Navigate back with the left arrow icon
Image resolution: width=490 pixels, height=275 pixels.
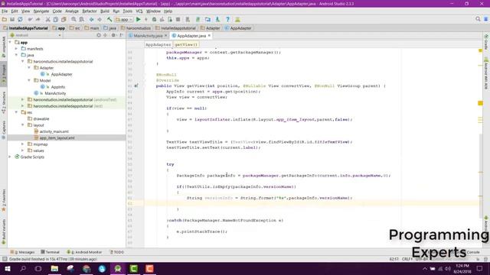(x=92, y=19)
